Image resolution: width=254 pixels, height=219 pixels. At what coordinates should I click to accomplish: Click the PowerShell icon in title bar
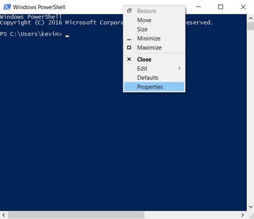pyautogui.click(x=7, y=7)
